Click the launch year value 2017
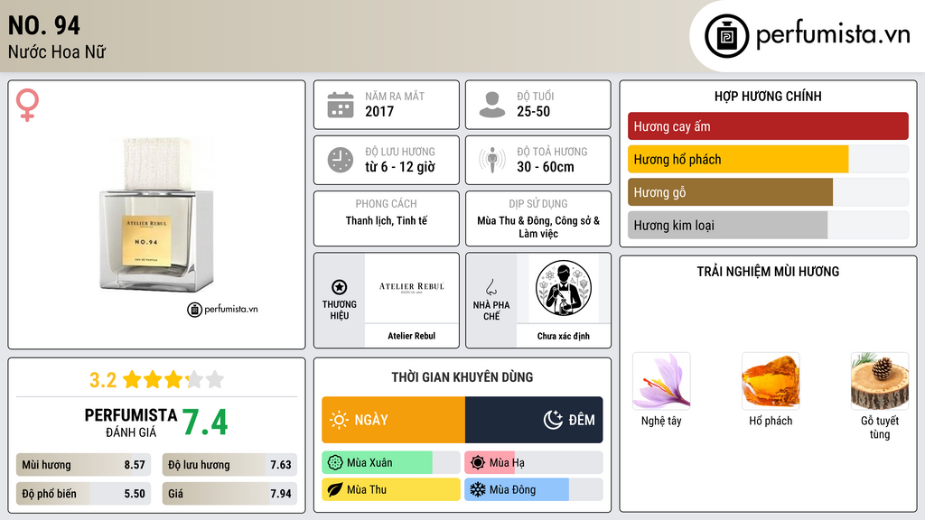Viewport: 925px width, 520px height. pos(379,111)
